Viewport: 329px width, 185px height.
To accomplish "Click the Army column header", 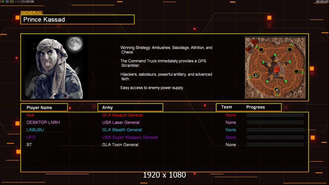I will click(130, 108).
